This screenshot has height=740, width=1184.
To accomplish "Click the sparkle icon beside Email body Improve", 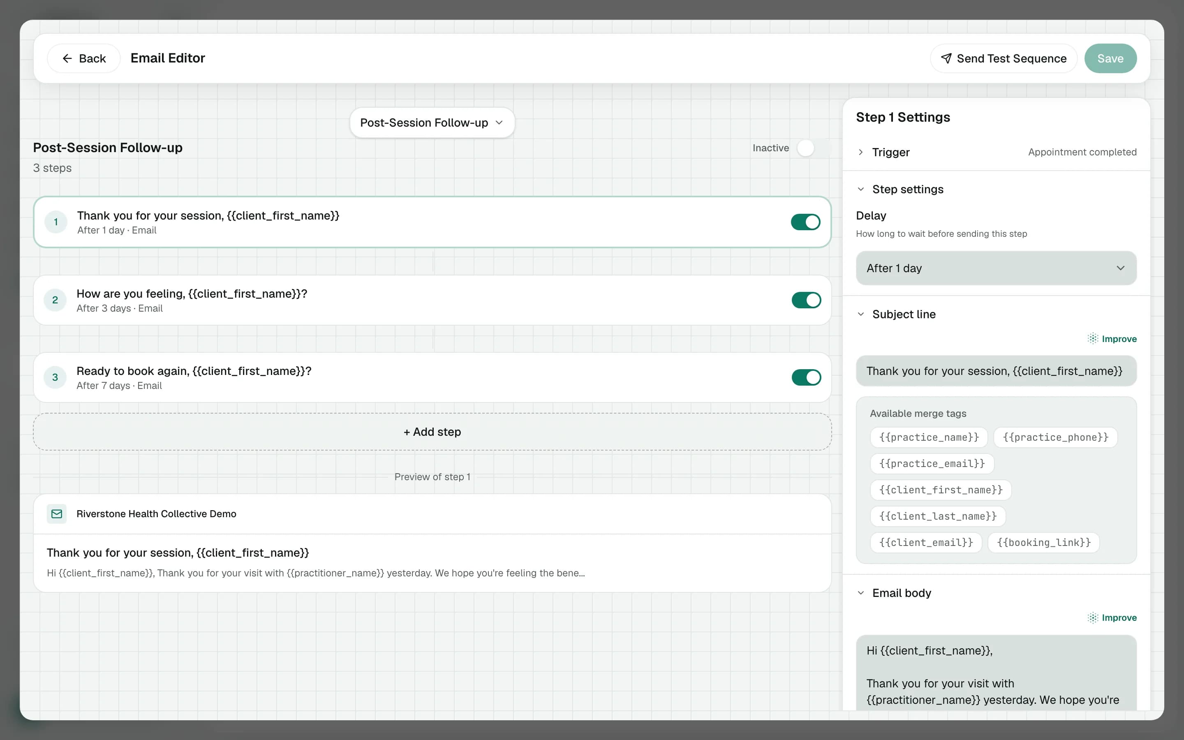I will pyautogui.click(x=1092, y=617).
